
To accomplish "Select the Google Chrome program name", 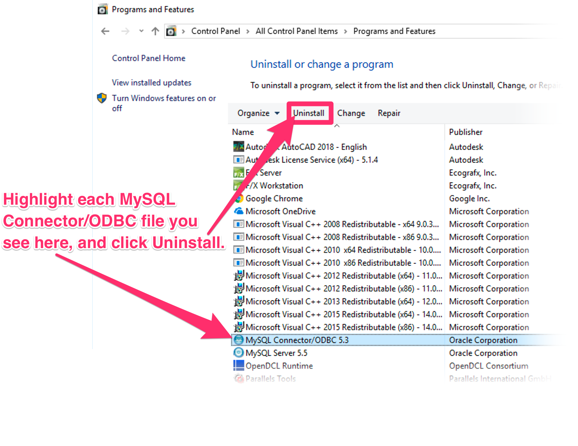I will tap(274, 199).
